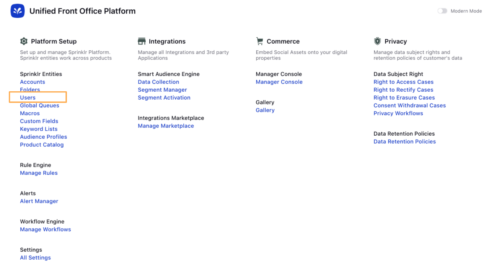View Consent Withdrawal Cases
Screen dimensions: 490x269
(410, 106)
